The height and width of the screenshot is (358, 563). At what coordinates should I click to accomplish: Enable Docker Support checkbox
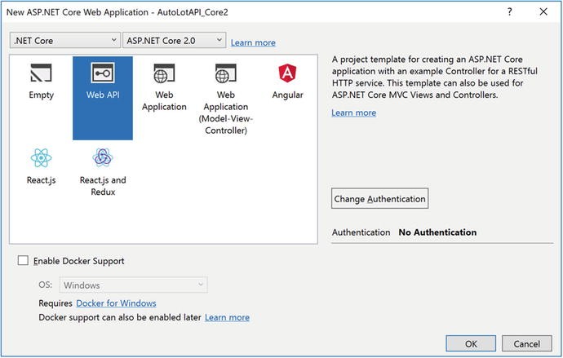click(x=23, y=260)
